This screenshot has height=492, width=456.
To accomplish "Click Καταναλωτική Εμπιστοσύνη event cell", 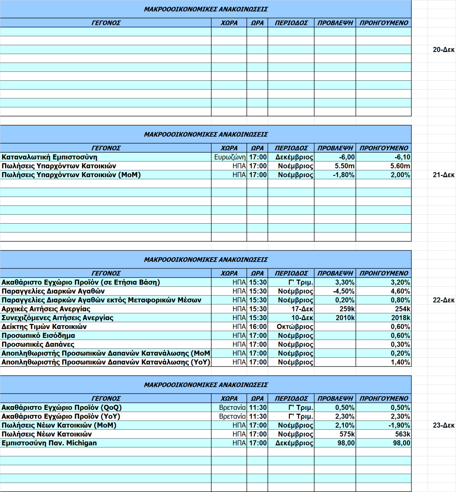I will 106,157.
